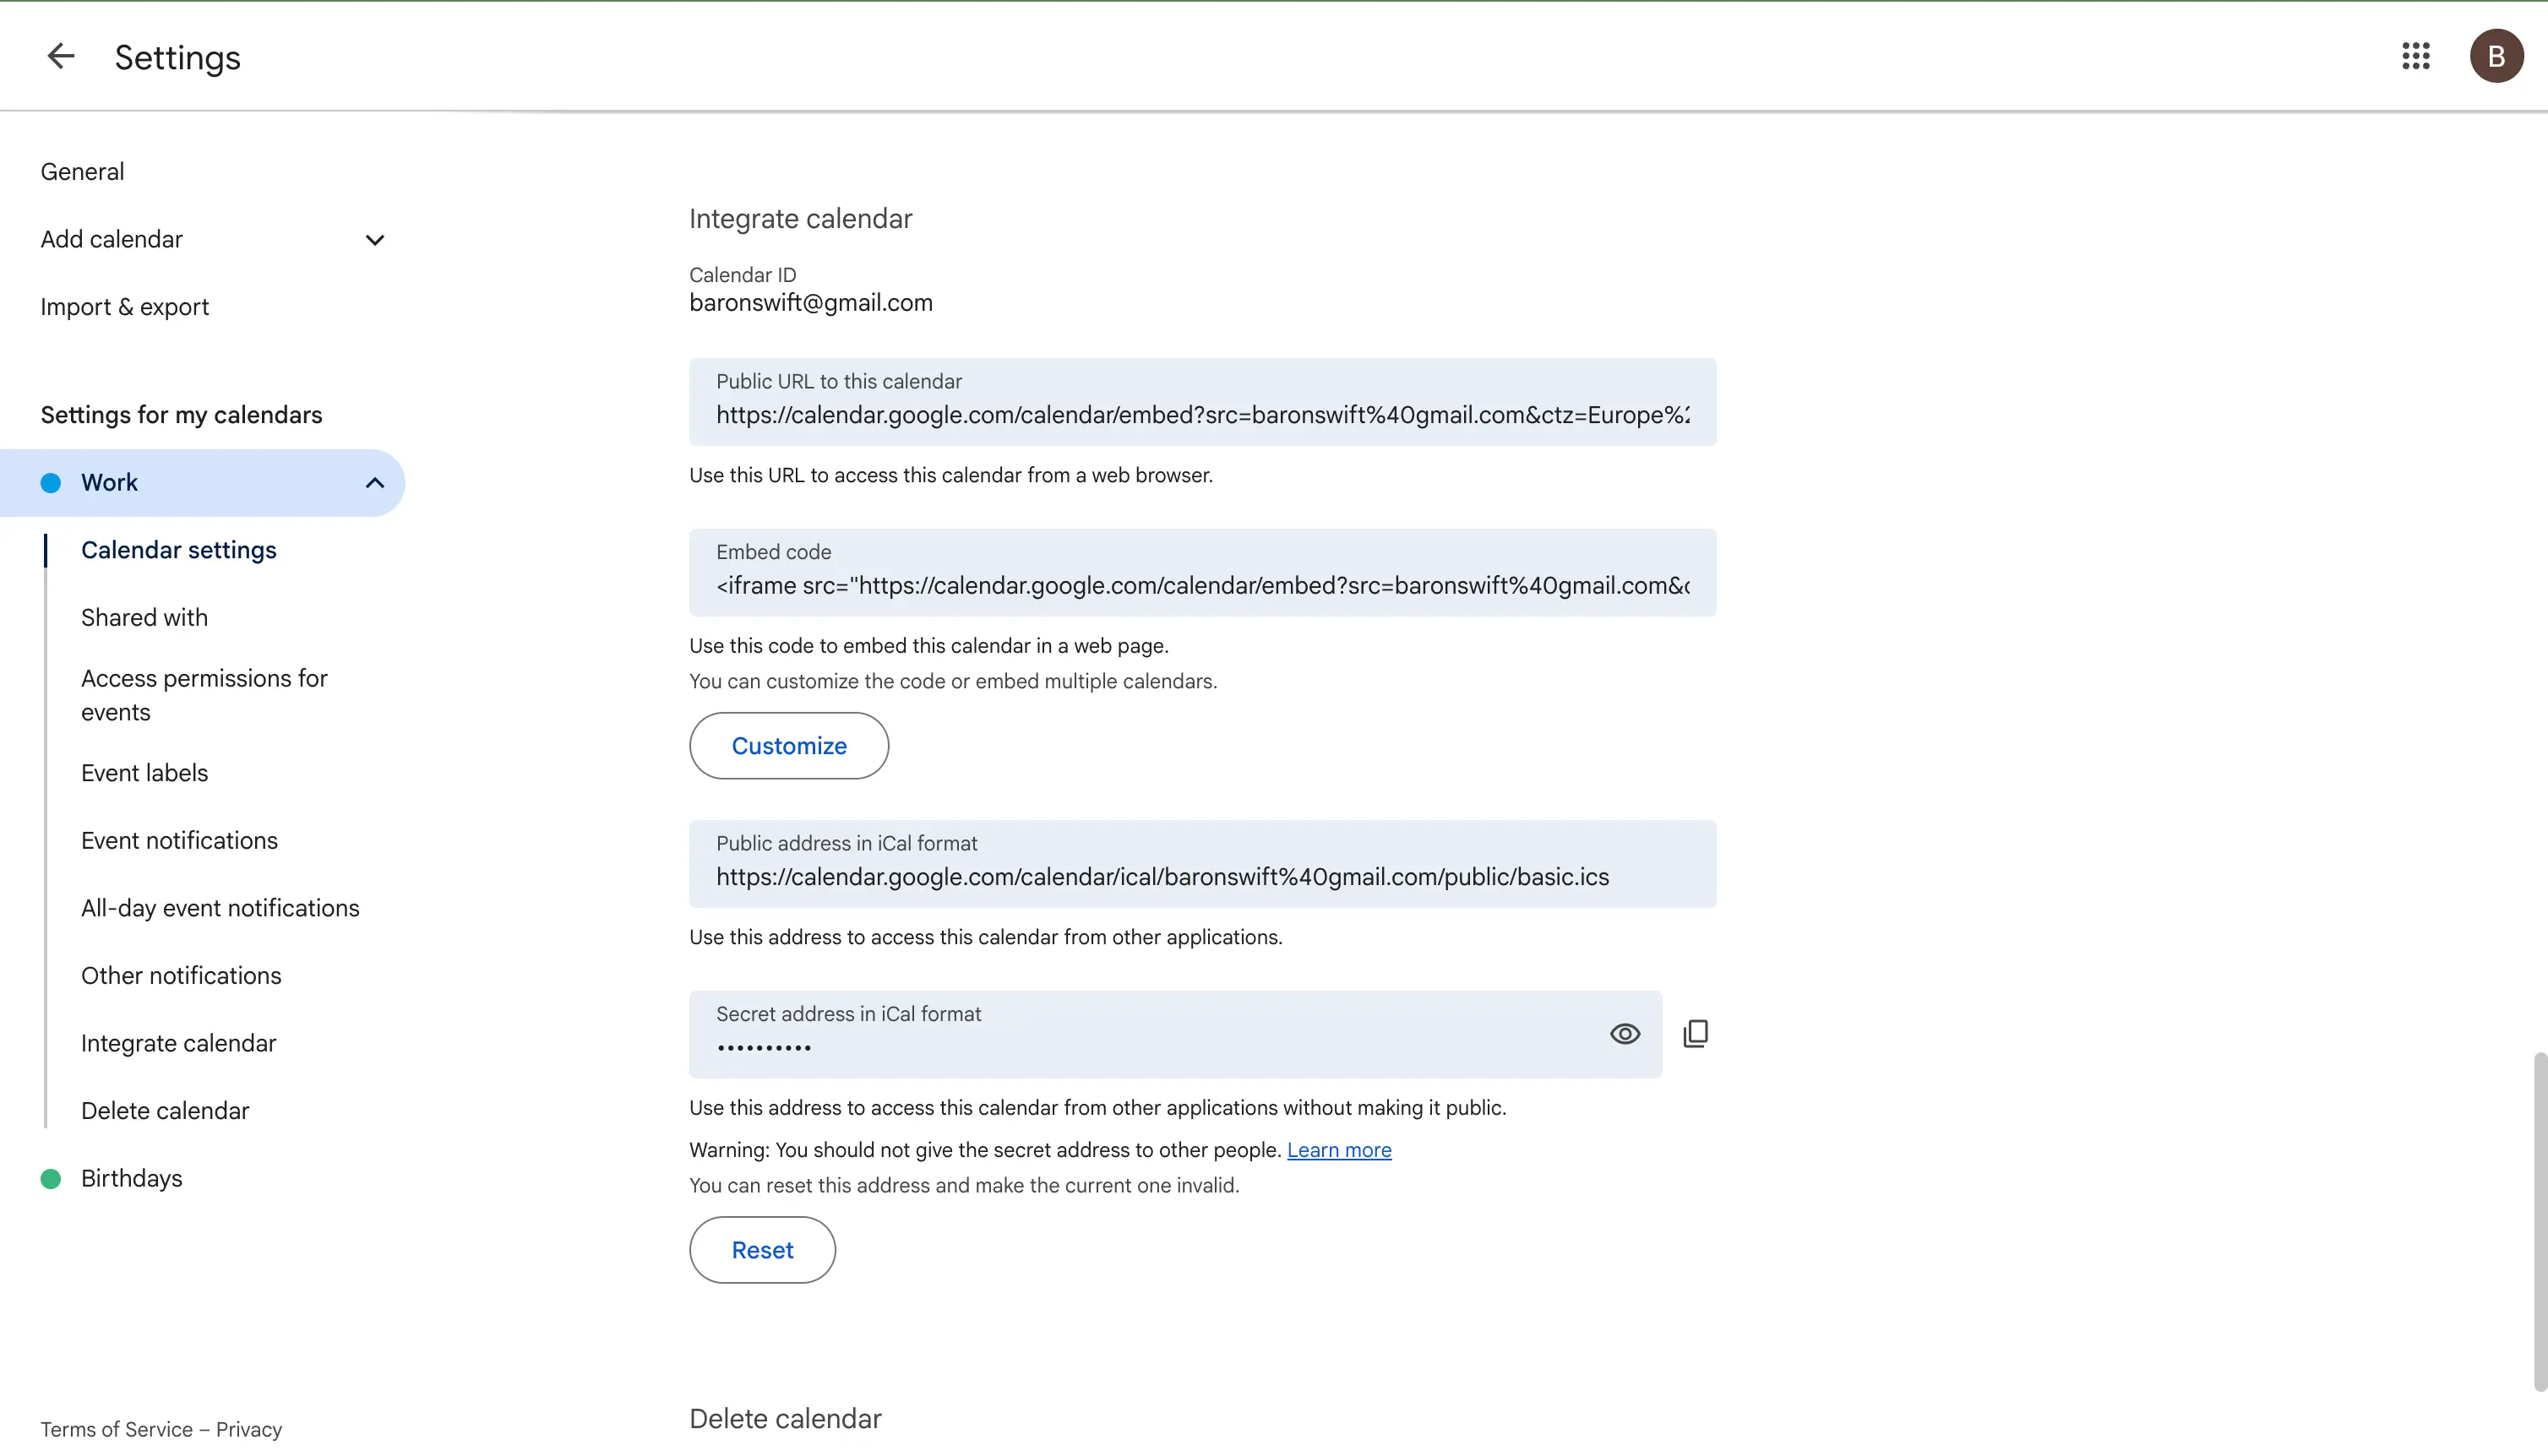Click the Integrate calendar section heading
The height and width of the screenshot is (1456, 2548).
(801, 219)
